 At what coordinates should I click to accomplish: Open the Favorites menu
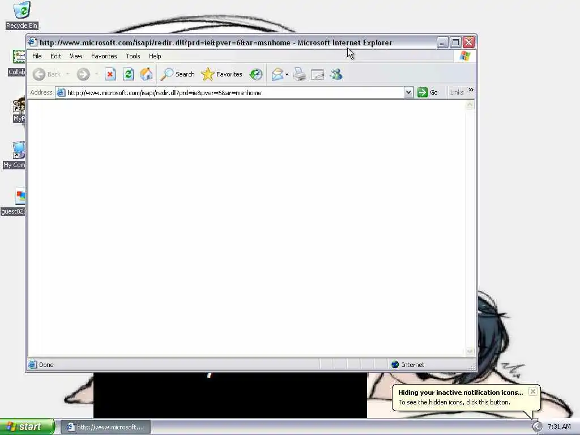104,56
